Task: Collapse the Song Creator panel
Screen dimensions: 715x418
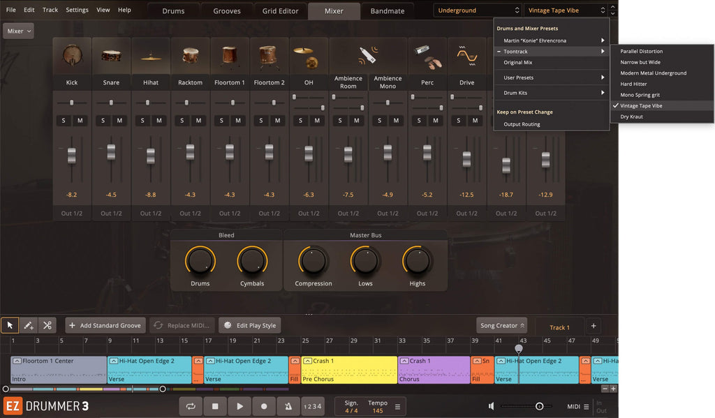Action: coord(501,325)
